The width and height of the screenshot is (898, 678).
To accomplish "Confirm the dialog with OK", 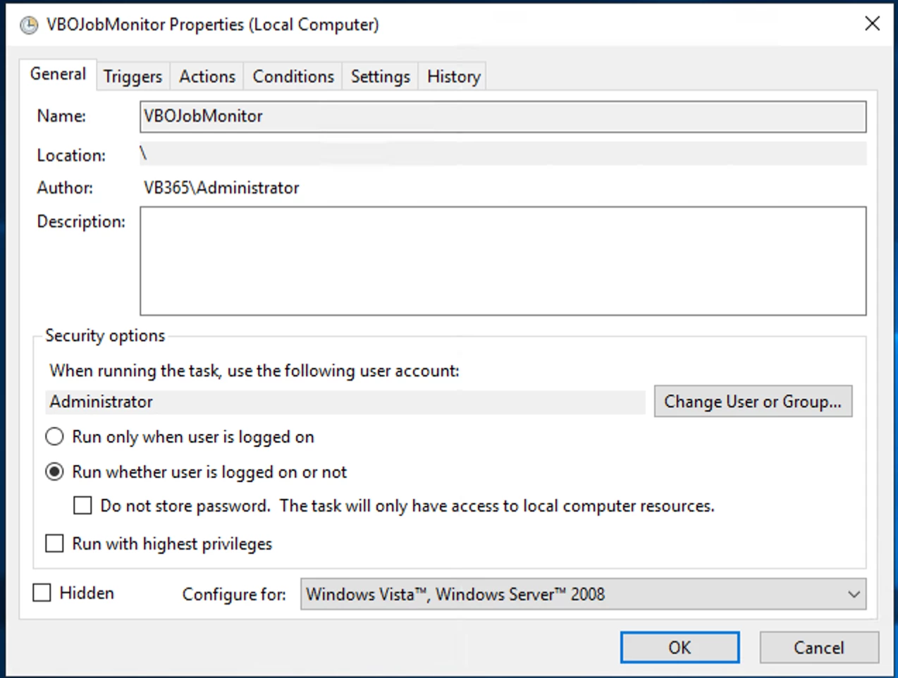I will click(x=679, y=647).
